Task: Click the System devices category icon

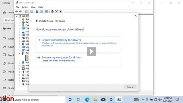Action: [x=23, y=81]
